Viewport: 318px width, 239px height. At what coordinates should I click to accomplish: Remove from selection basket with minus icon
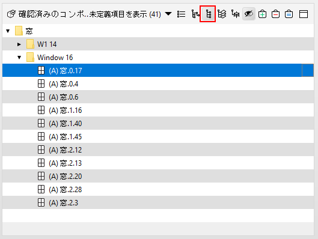275,14
